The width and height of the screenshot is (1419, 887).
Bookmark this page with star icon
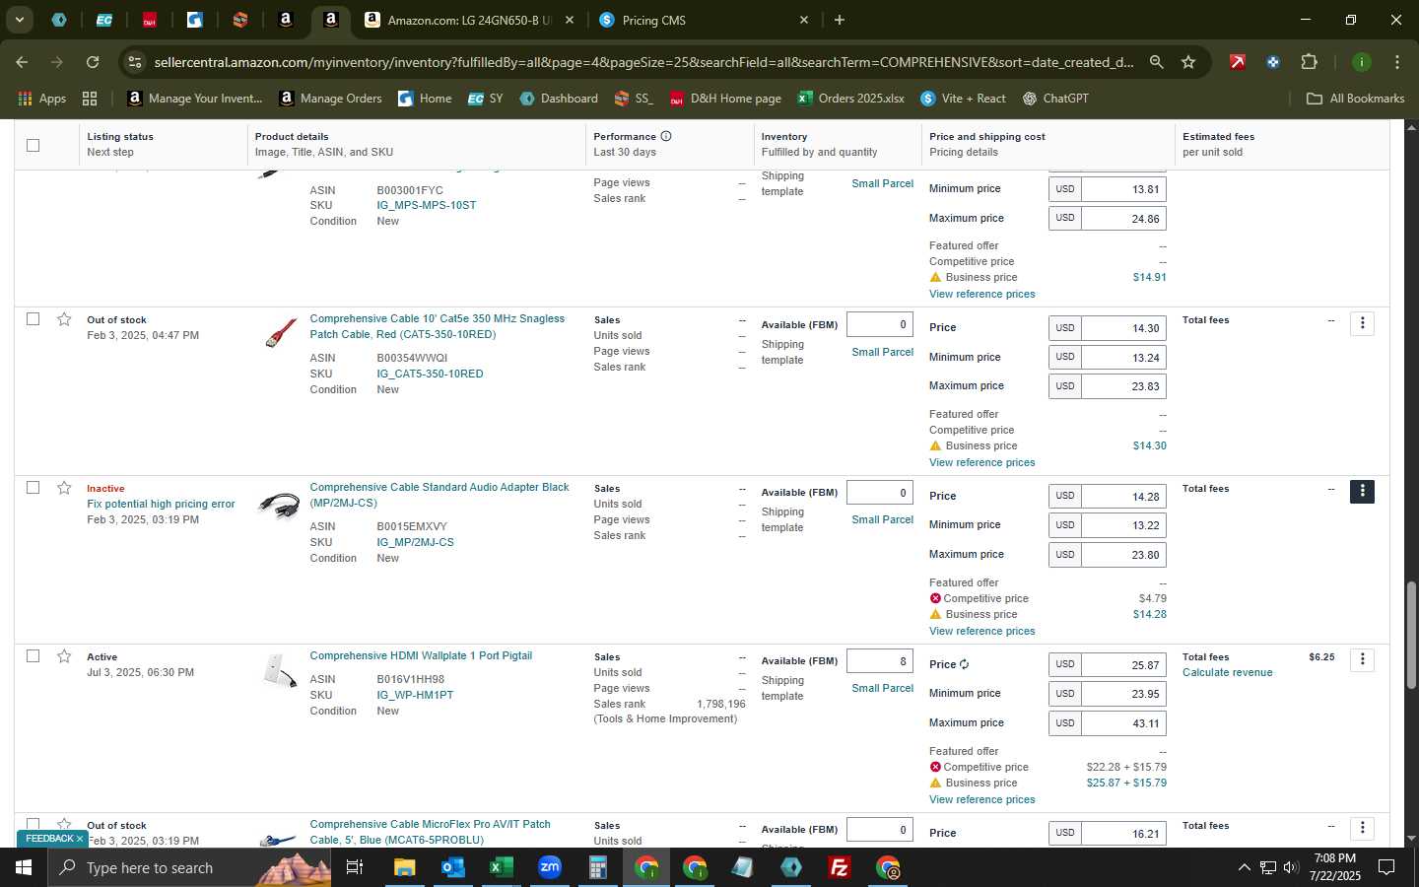[1188, 62]
